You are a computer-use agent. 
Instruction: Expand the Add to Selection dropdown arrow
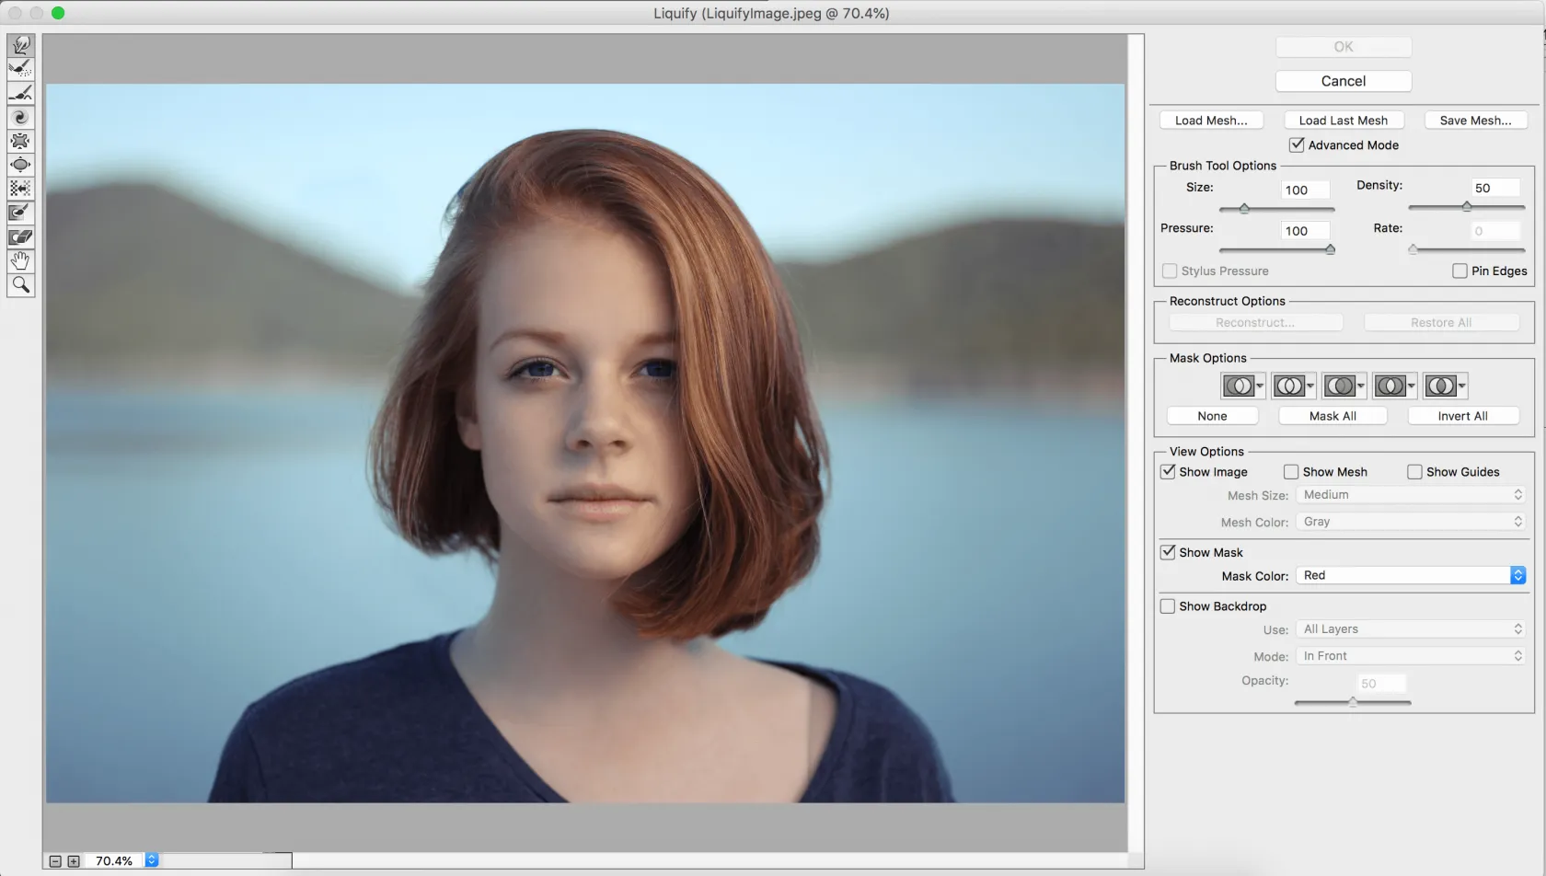[1310, 386]
